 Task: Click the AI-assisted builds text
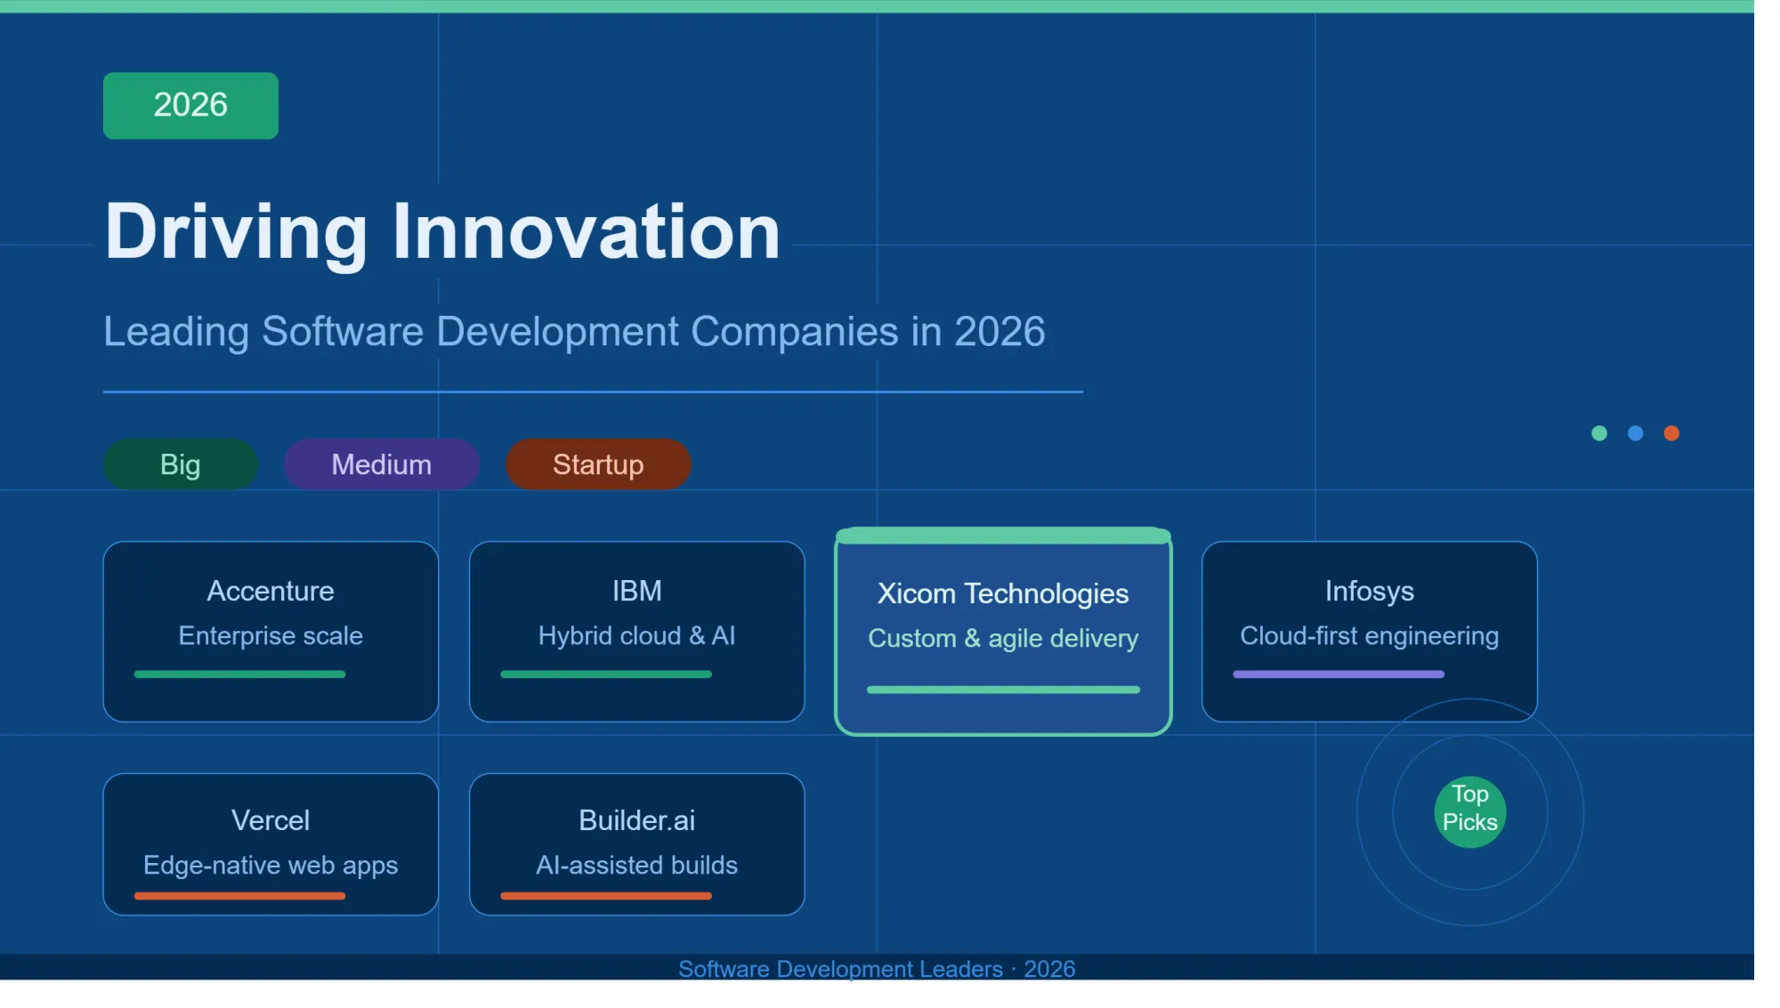637,866
